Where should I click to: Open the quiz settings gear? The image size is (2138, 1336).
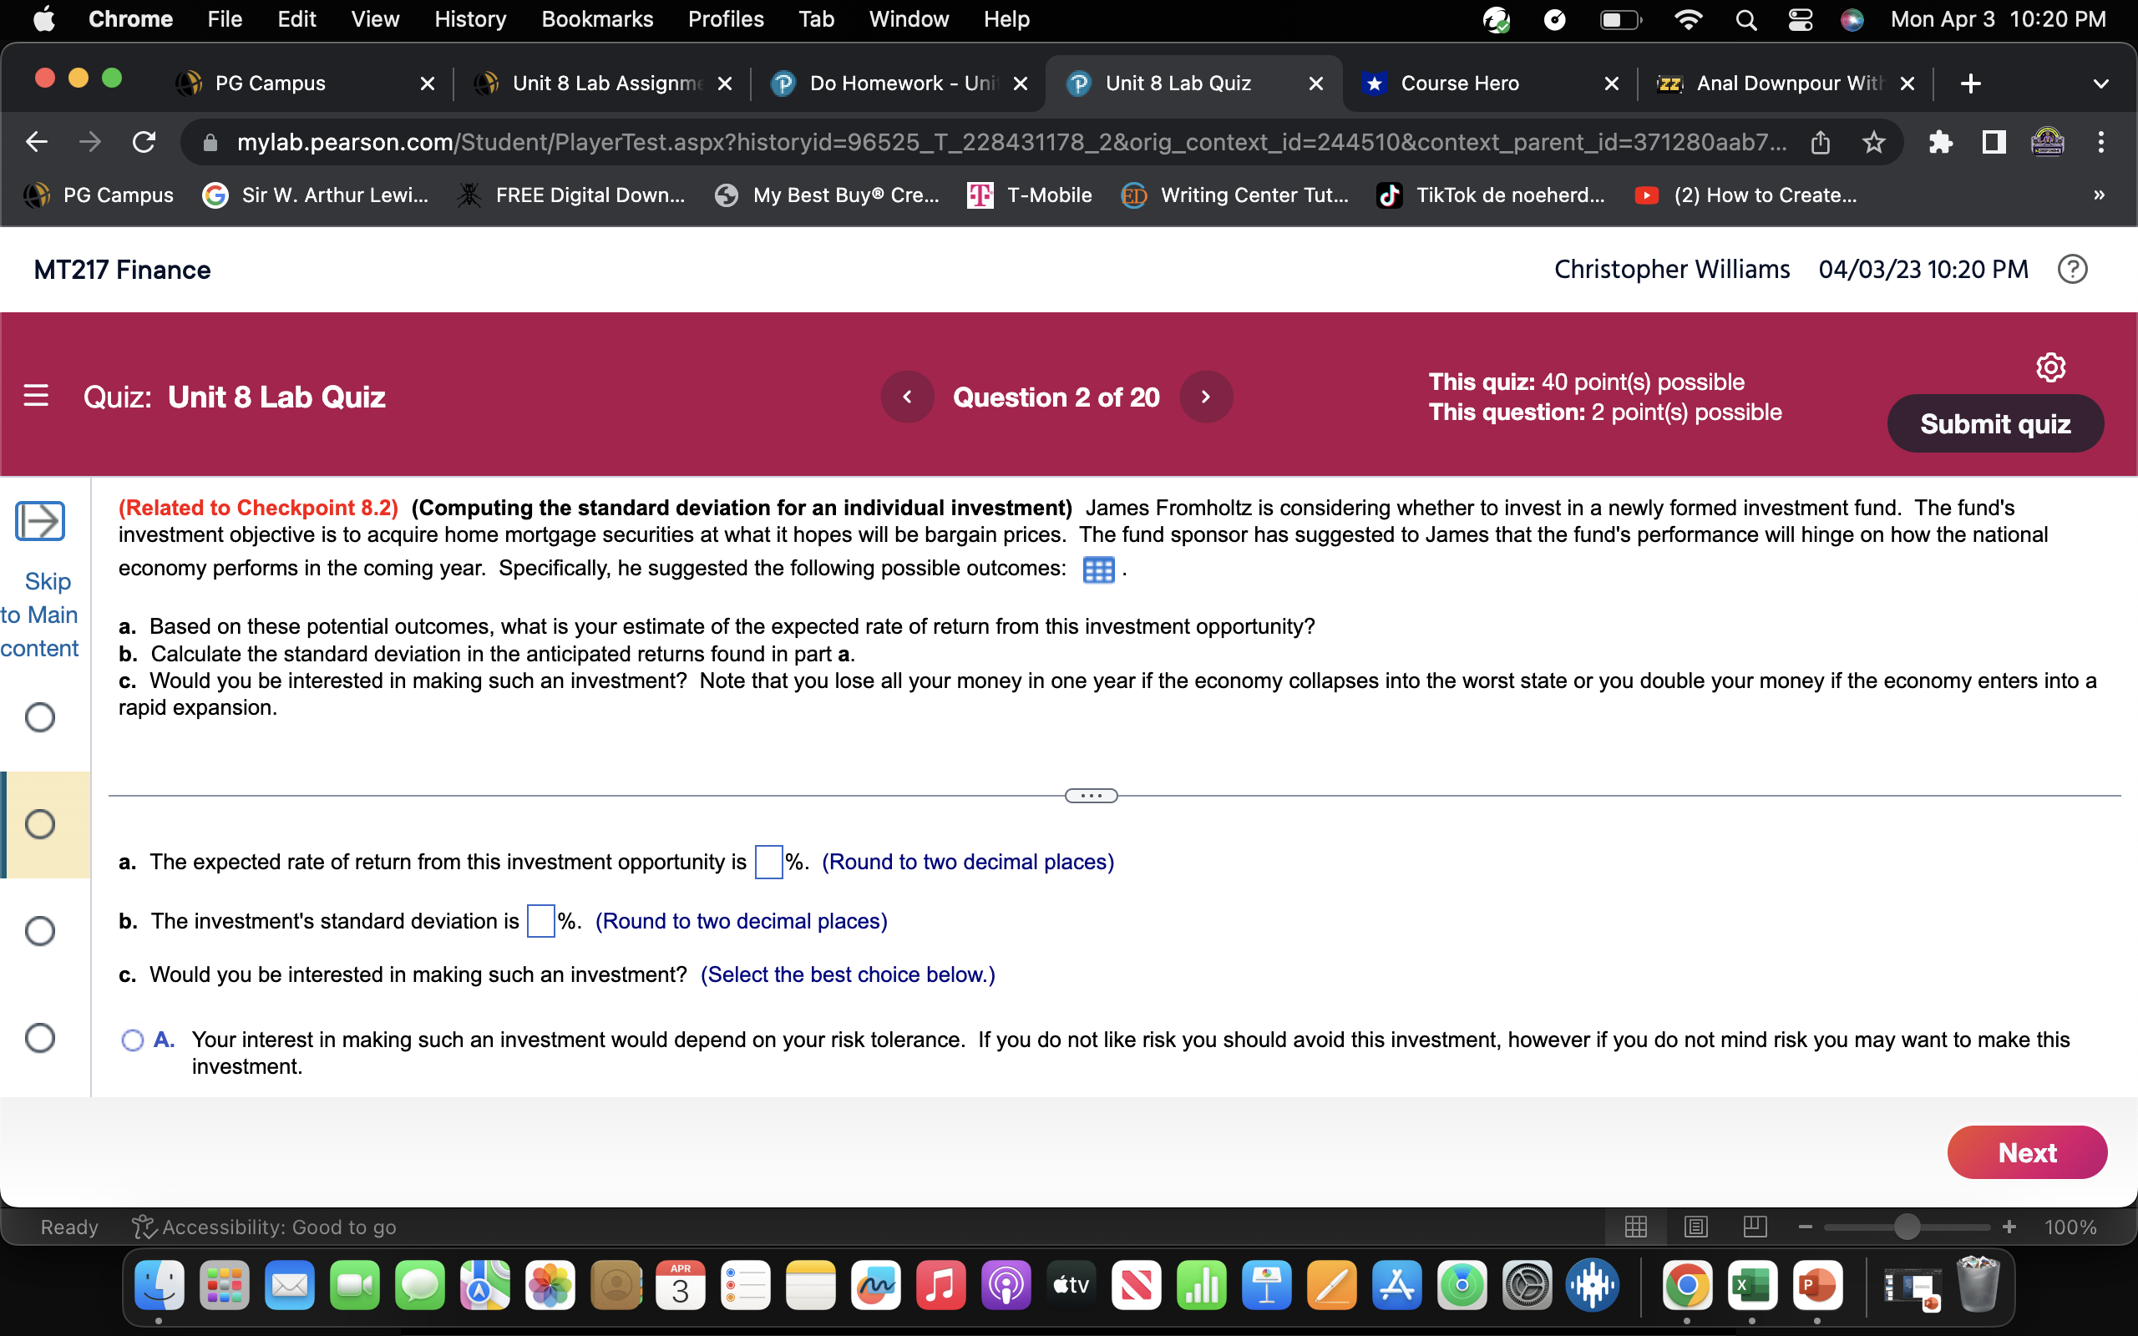tap(2050, 366)
